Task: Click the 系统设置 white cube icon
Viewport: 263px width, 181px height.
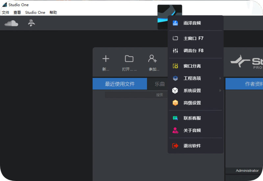Action: click(x=175, y=90)
